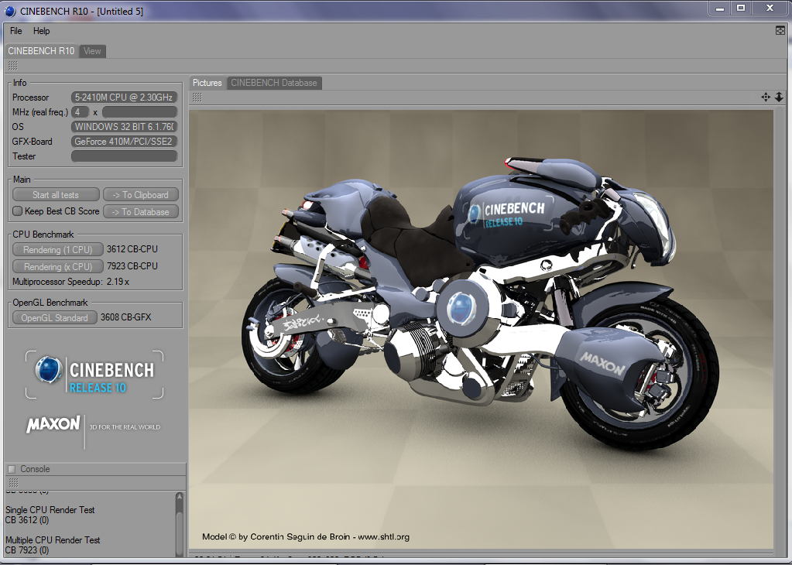
Task: Click the Multiple CPU Render Test console line
Action: [x=53, y=540]
